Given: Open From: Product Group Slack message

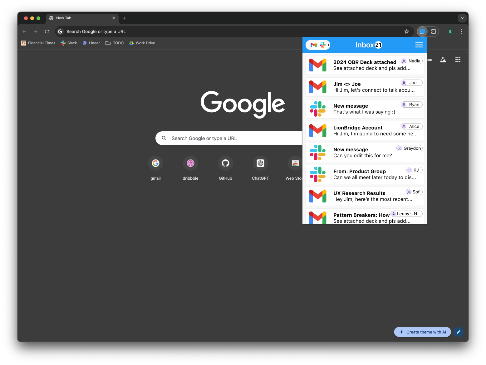Looking at the screenshot, I should (365, 174).
